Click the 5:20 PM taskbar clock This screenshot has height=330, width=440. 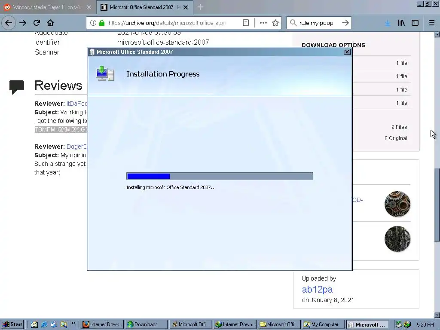pos(425,325)
